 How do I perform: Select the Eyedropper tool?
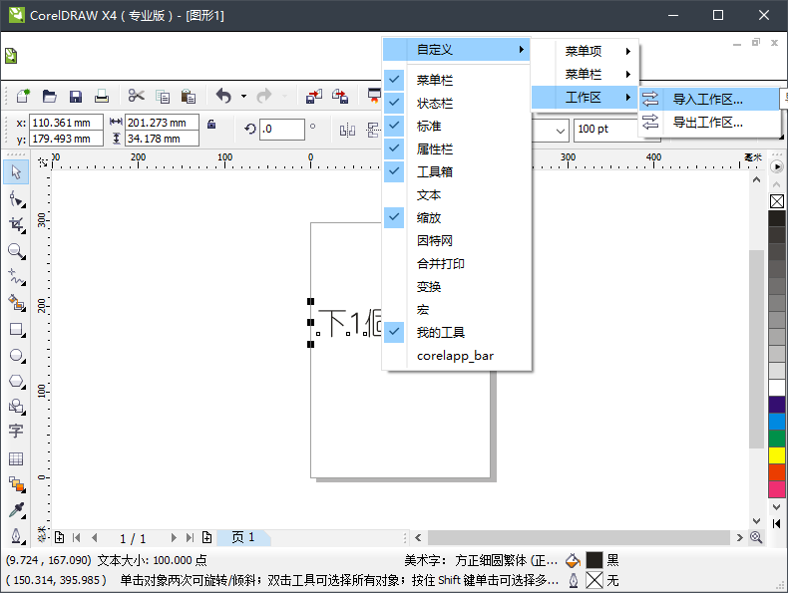click(x=16, y=510)
